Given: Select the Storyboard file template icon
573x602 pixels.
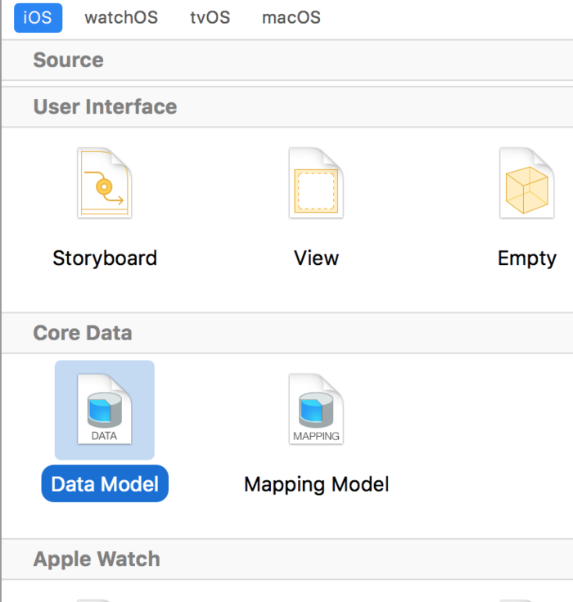Looking at the screenshot, I should click(104, 183).
